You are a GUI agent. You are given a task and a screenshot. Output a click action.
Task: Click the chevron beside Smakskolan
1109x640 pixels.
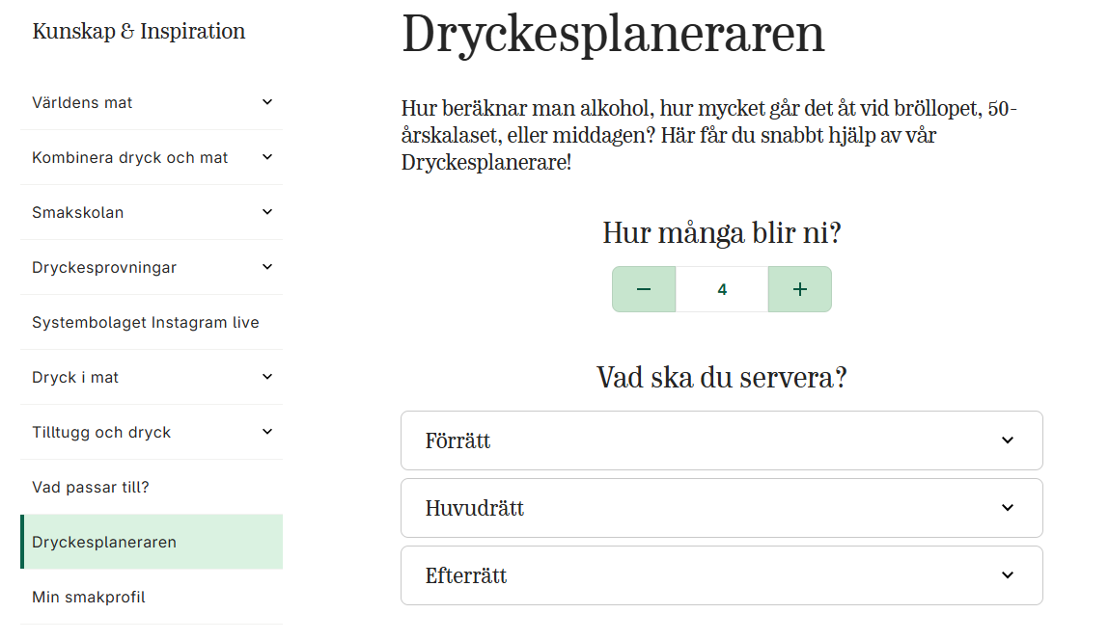(x=267, y=212)
